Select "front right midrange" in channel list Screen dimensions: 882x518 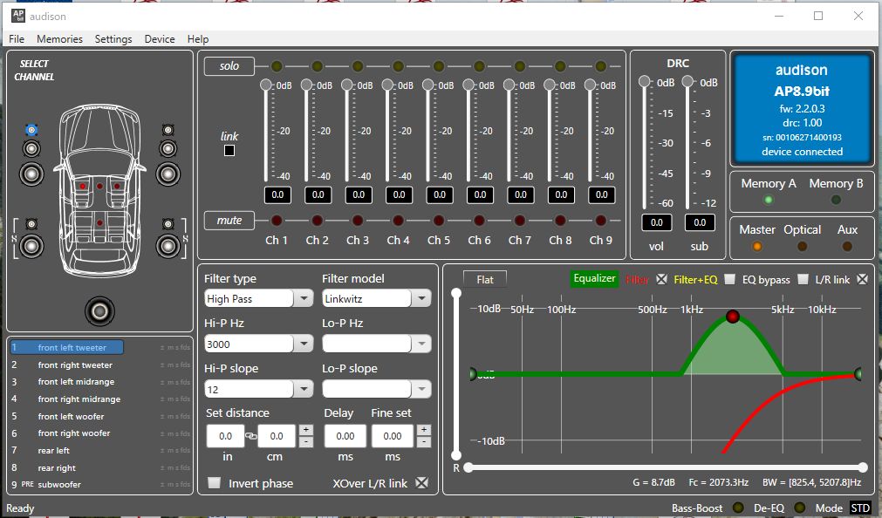coord(79,399)
